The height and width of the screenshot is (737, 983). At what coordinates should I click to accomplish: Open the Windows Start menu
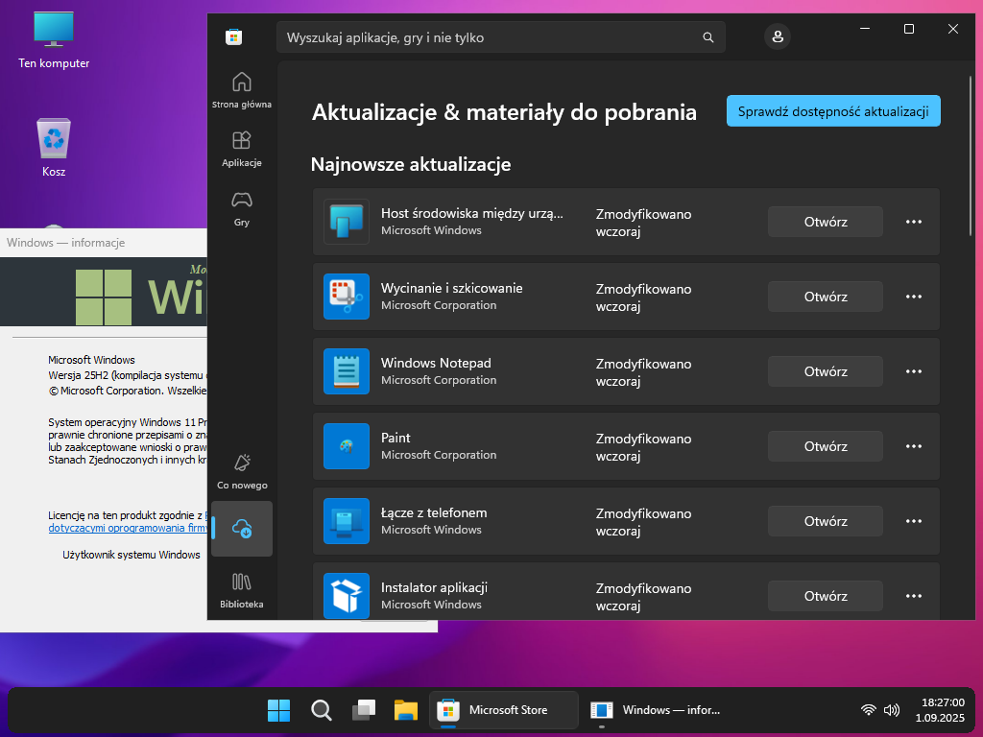pyautogui.click(x=279, y=710)
